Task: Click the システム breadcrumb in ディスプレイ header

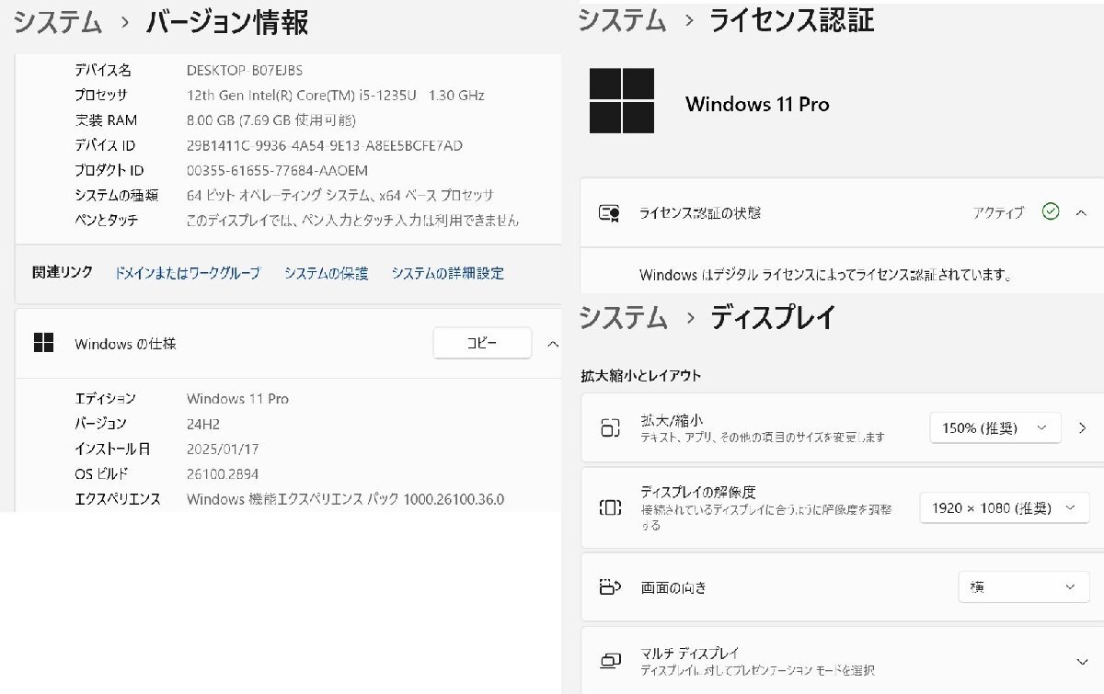Action: coord(623,318)
